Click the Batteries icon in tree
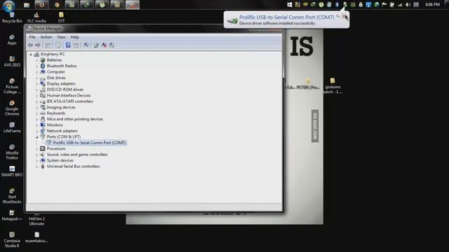 [43, 60]
